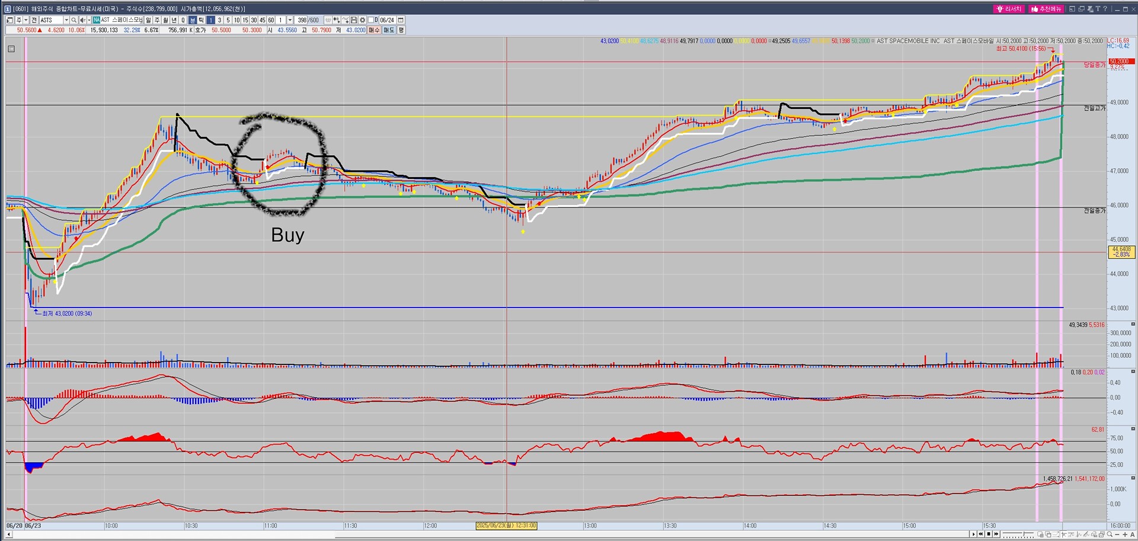
Task: Open the calendar date picker icon
Action: click(x=401, y=20)
